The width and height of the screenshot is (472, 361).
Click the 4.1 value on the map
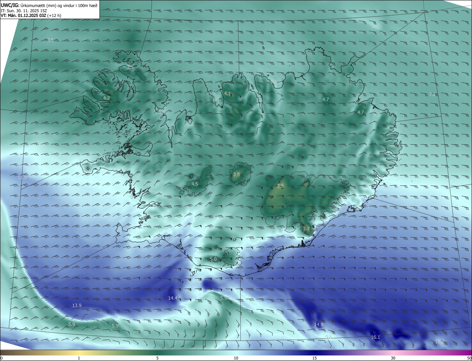pyautogui.click(x=227, y=94)
